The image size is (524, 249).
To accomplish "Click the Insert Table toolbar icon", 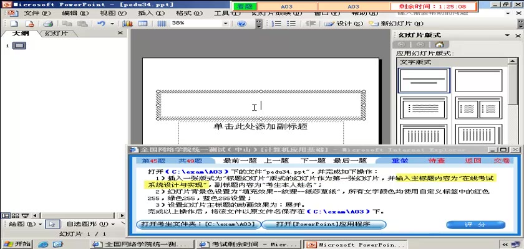I will (143, 24).
